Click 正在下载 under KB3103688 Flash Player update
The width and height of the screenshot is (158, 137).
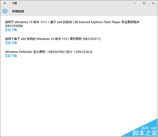tap(11, 30)
